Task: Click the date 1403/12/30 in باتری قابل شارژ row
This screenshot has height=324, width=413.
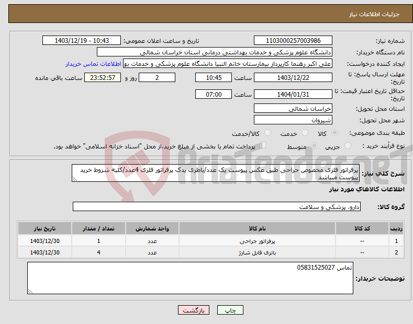Action: click(45, 252)
